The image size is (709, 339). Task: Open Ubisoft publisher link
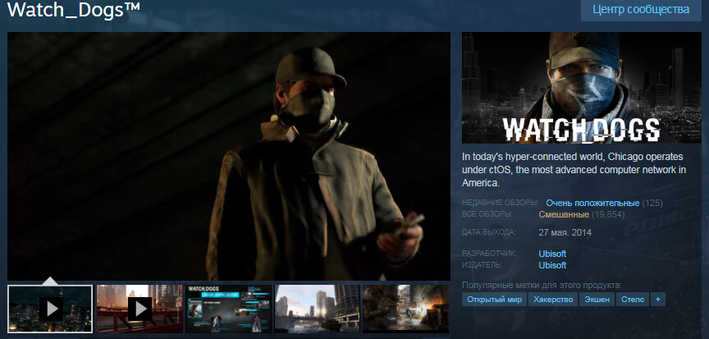[552, 265]
